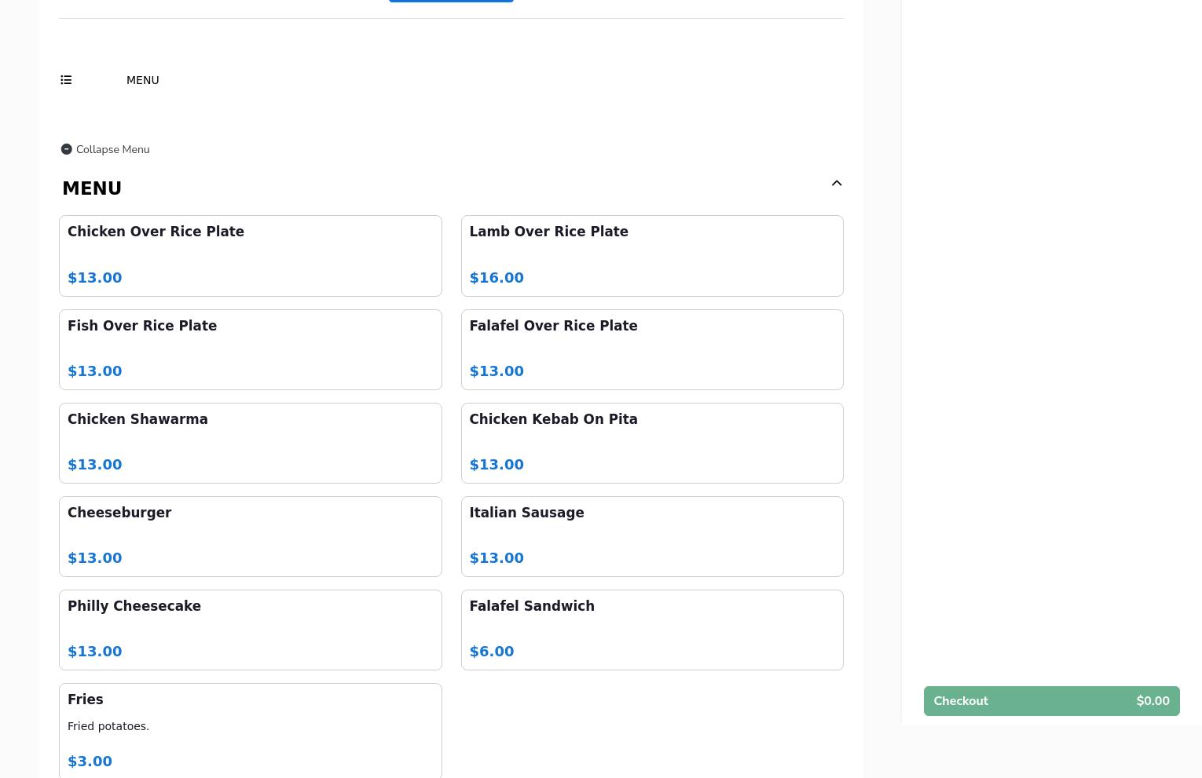Click the list icon beside MENU

(66, 80)
